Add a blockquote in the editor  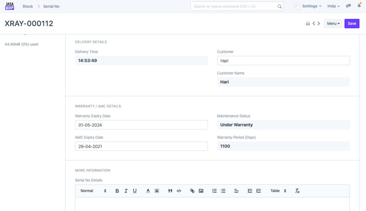point(170,191)
